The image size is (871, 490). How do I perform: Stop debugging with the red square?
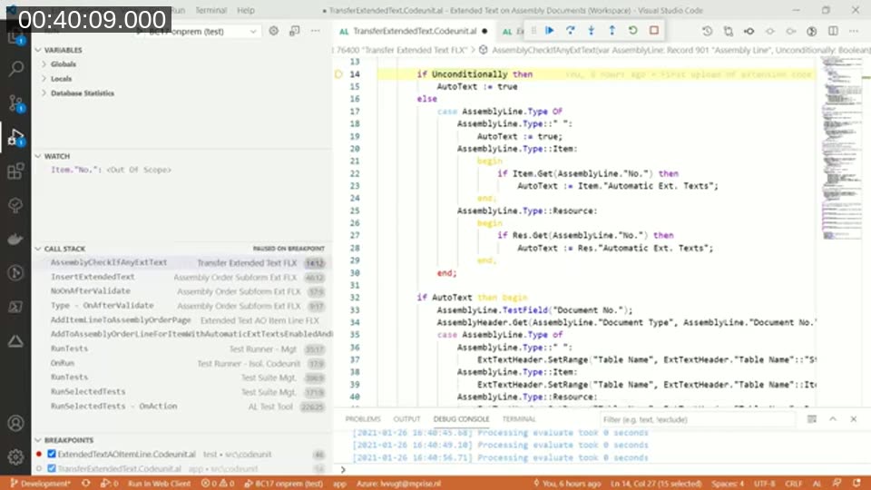click(x=654, y=31)
